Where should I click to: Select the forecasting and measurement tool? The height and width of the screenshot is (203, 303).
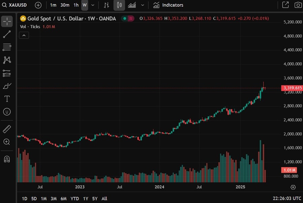7,73
